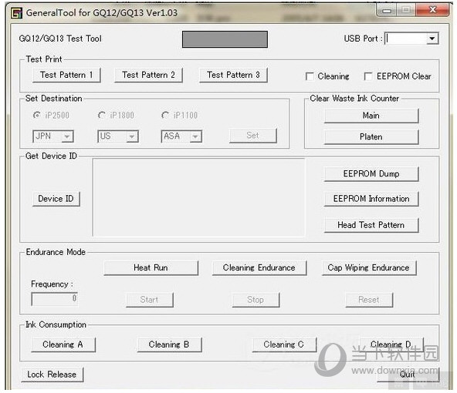The image size is (457, 393).
Task: Close the GeneralTool window
Action: click(432, 10)
